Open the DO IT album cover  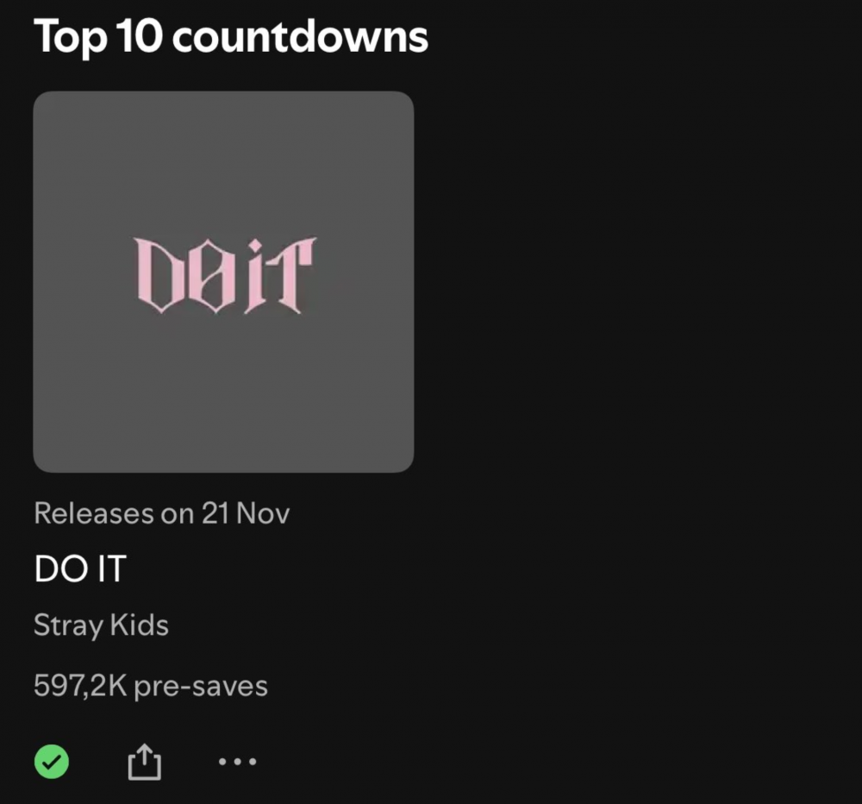point(223,281)
